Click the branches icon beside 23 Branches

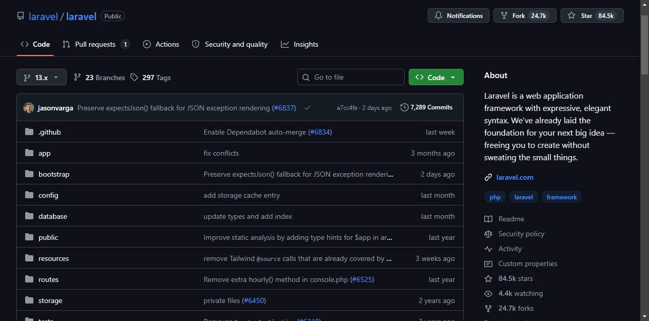pos(78,77)
